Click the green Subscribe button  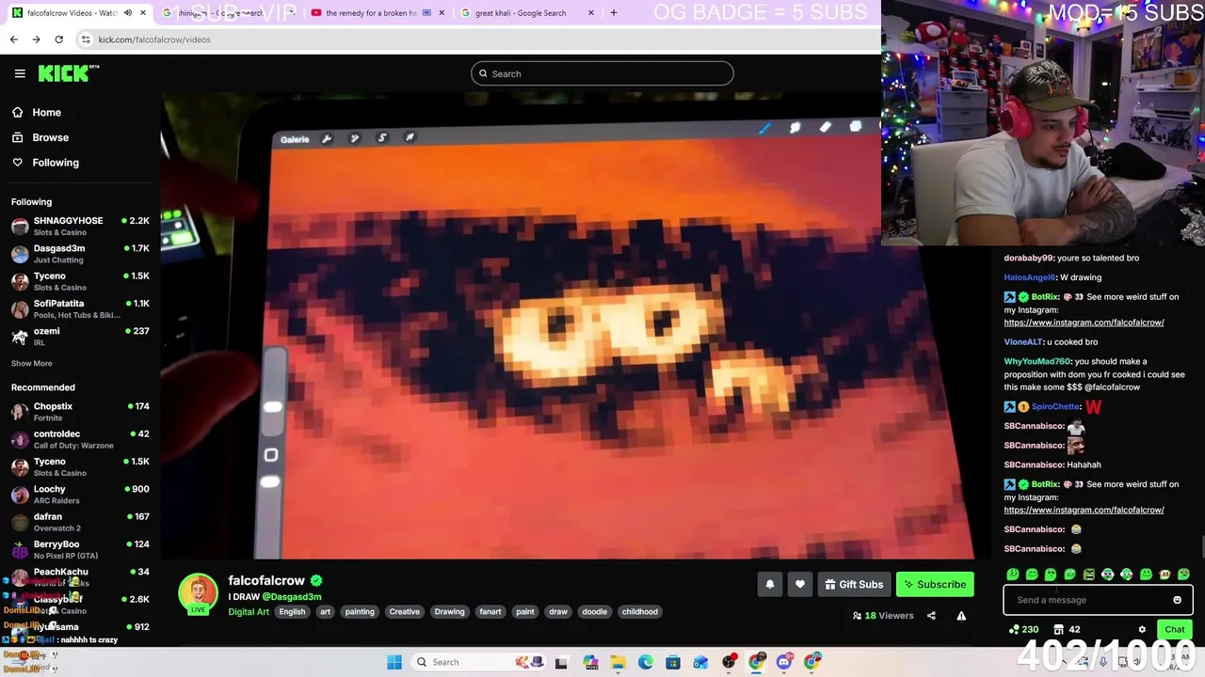(935, 585)
